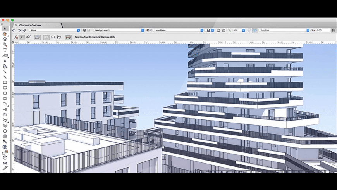Image resolution: width=337 pixels, height=190 pixels.
Task: Choose the Text tool
Action: tap(5, 50)
